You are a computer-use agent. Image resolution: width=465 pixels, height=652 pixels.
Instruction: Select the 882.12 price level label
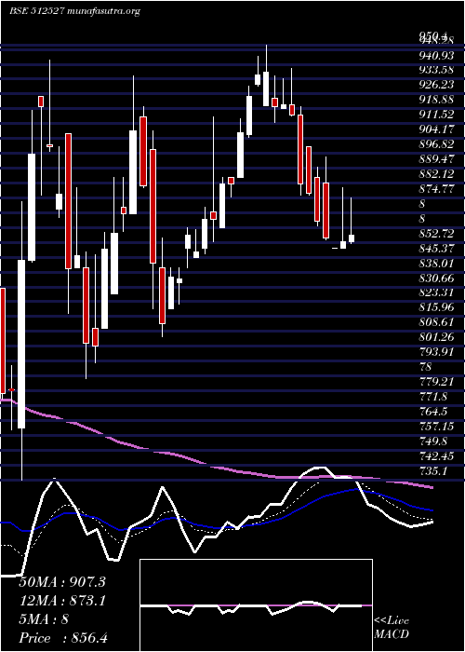pos(436,174)
